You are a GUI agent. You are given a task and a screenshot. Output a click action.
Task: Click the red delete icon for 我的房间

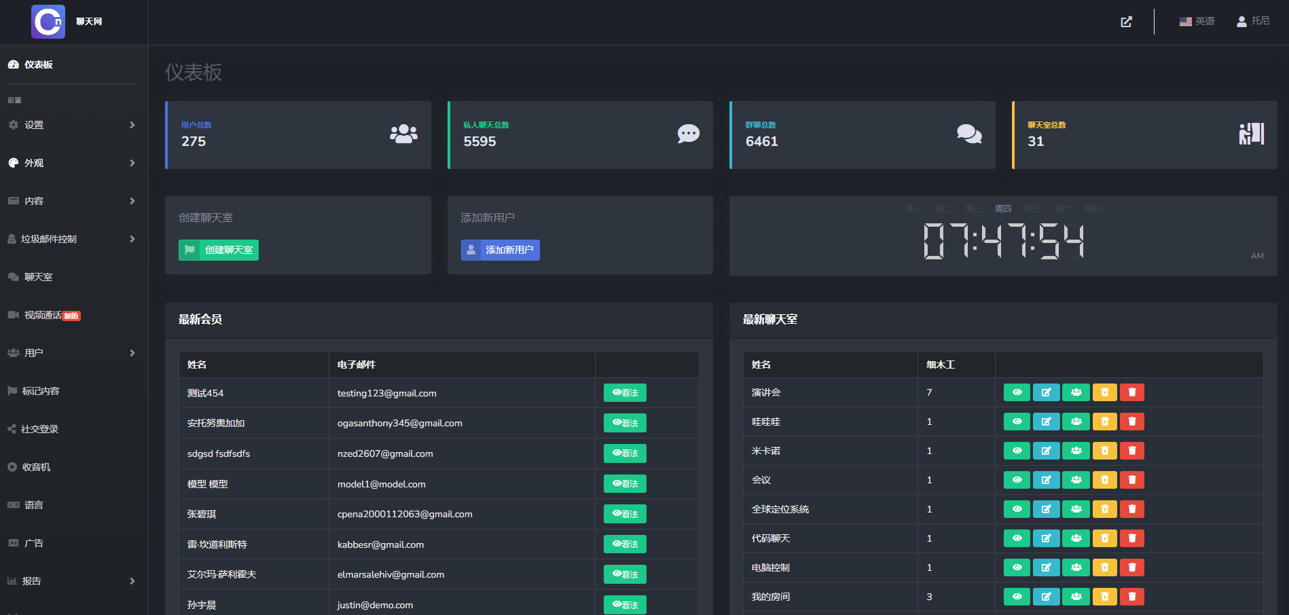(1131, 597)
